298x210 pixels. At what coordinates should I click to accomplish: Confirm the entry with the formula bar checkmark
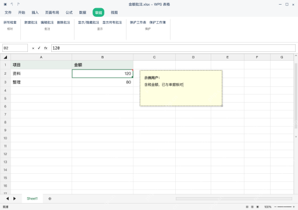point(39,48)
